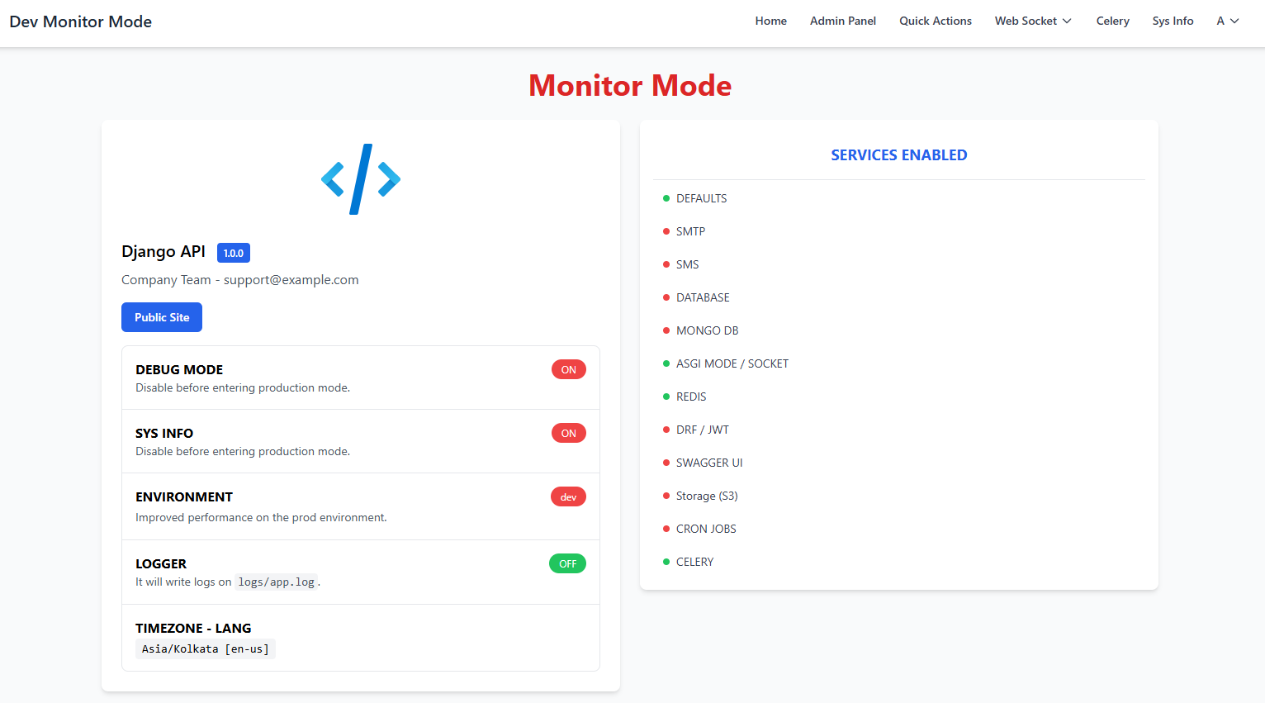Viewport: 1265px width, 703px height.
Task: Click the green status dot beside REDIS
Action: tap(666, 397)
